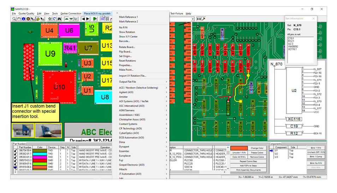The image size is (337, 193).
Task: Select the magnifier zoom tool
Action: (x=14, y=19)
